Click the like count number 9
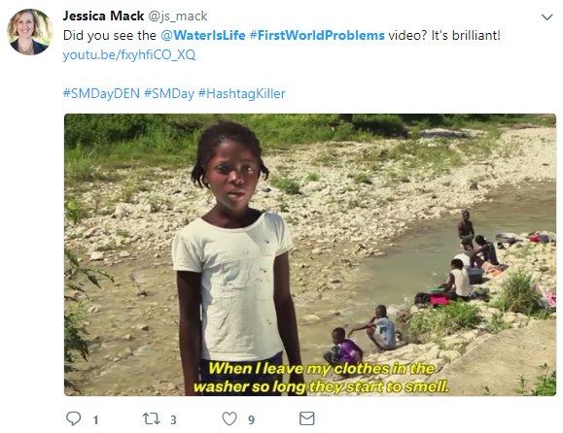This screenshot has height=433, width=563. tap(251, 419)
